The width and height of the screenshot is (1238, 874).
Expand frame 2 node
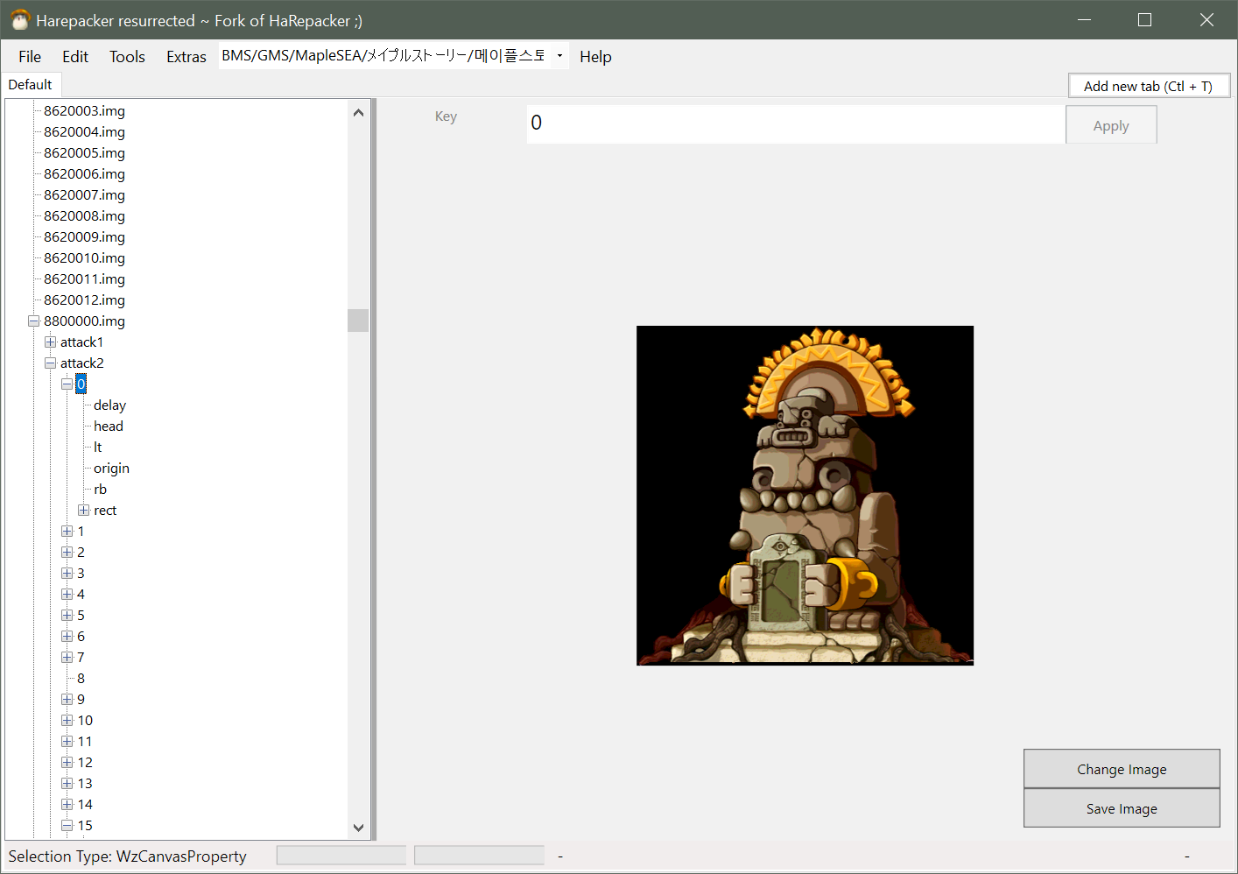(67, 553)
